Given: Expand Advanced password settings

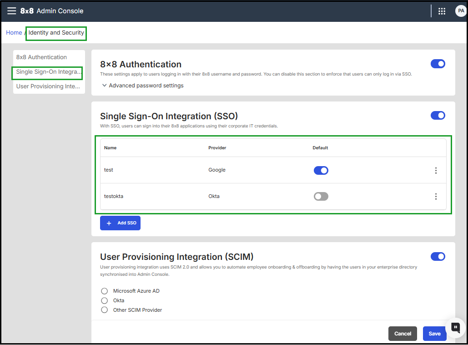Looking at the screenshot, I should tap(143, 86).
